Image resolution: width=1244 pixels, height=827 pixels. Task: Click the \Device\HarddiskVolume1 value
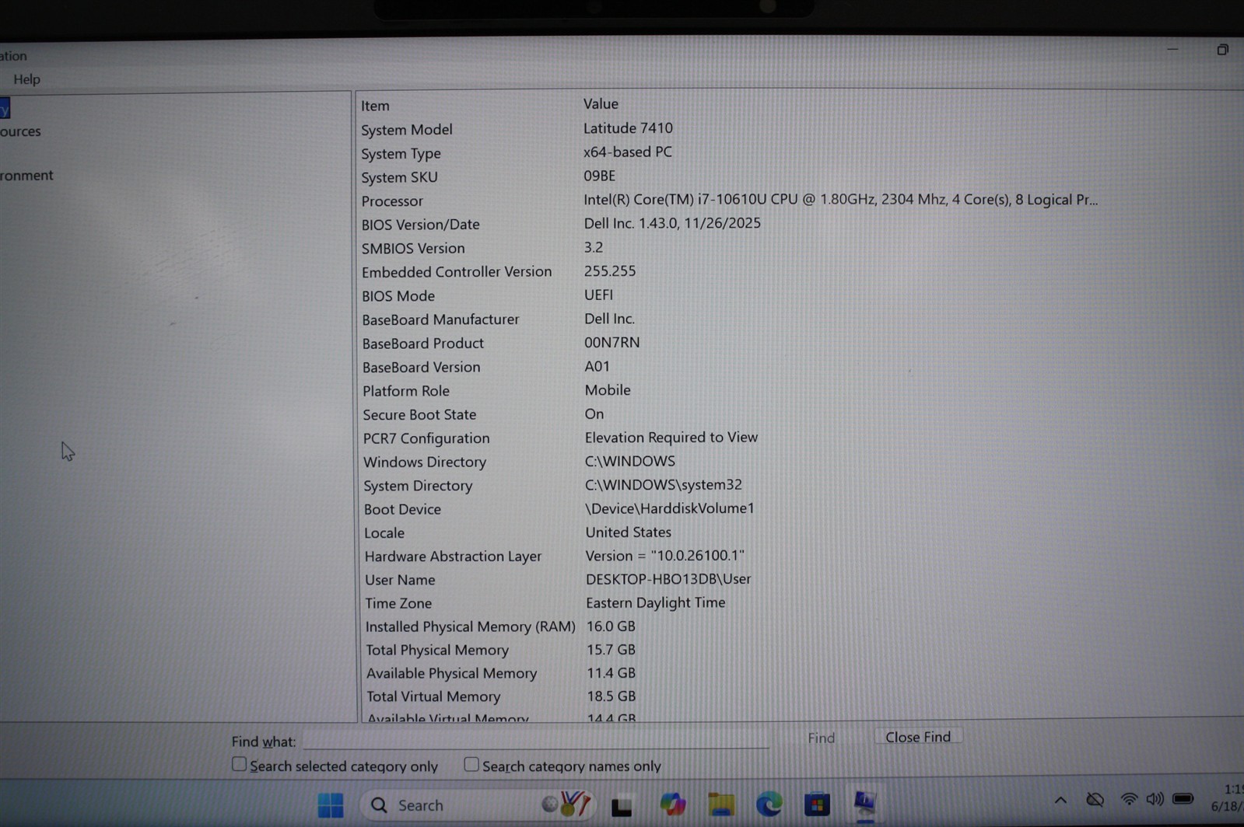pos(670,508)
